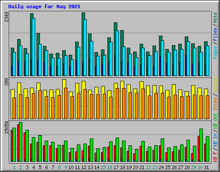Click day 17 on the x-axis
This screenshot has width=220, height=172.
tap(116, 167)
